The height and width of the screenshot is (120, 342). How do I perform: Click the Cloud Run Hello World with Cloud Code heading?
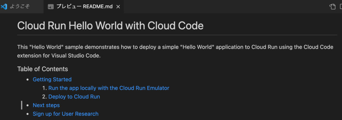pyautogui.click(x=110, y=26)
